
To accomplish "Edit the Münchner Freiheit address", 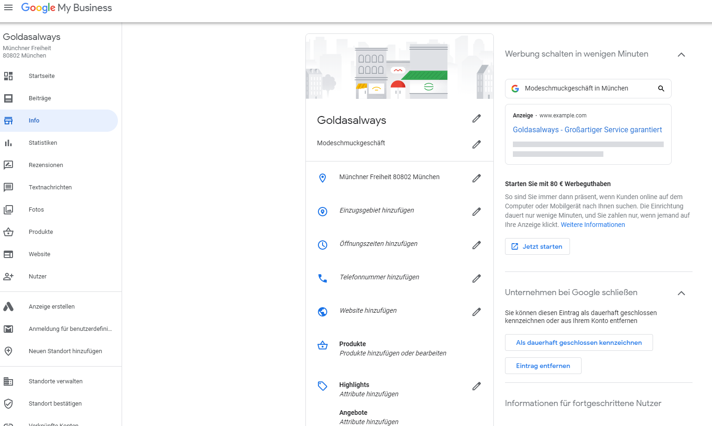I will tap(477, 178).
